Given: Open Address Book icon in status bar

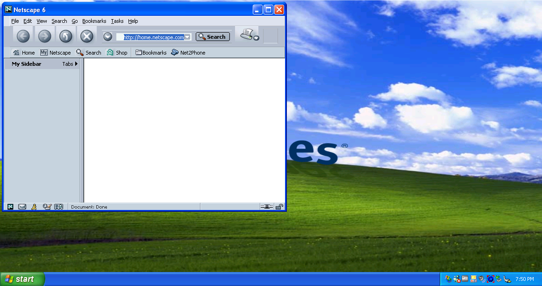Looking at the screenshot, I should 58,207.
